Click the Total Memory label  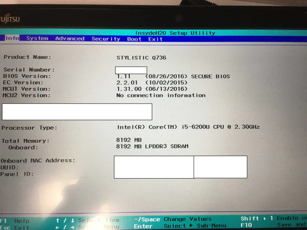[25, 141]
